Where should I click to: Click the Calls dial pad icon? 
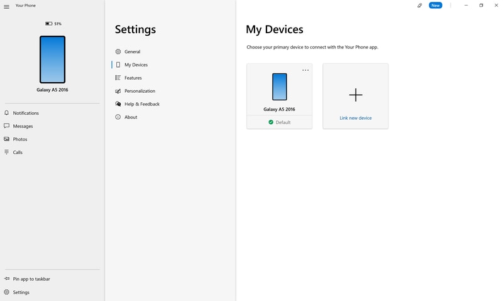click(6, 152)
